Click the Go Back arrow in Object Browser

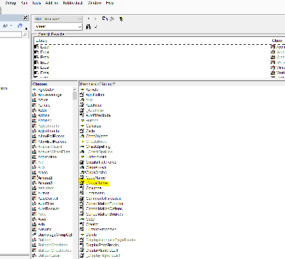tap(89, 18)
